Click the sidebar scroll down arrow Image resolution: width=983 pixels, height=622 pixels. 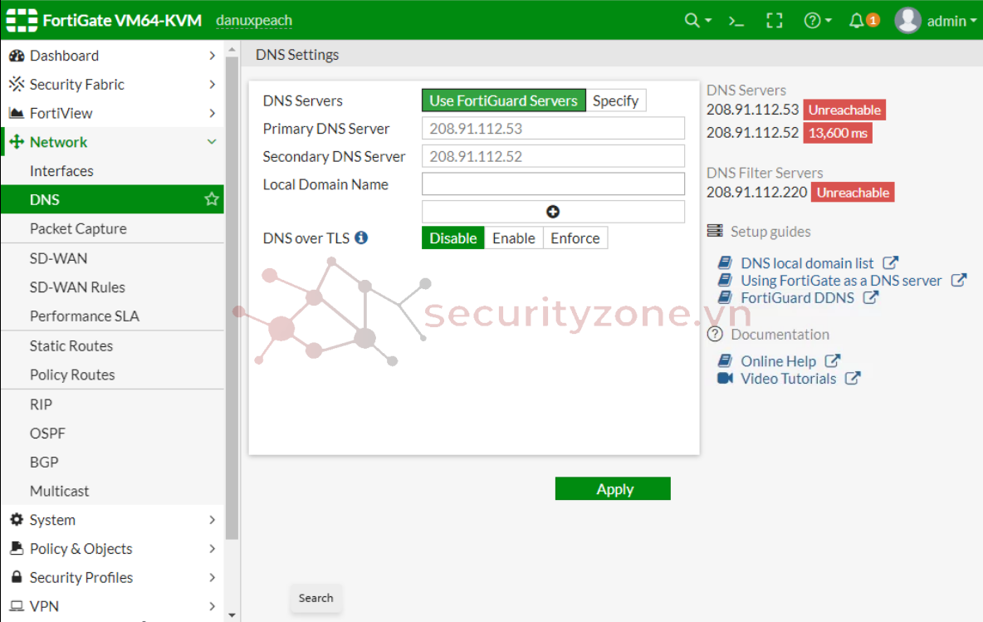point(232,615)
